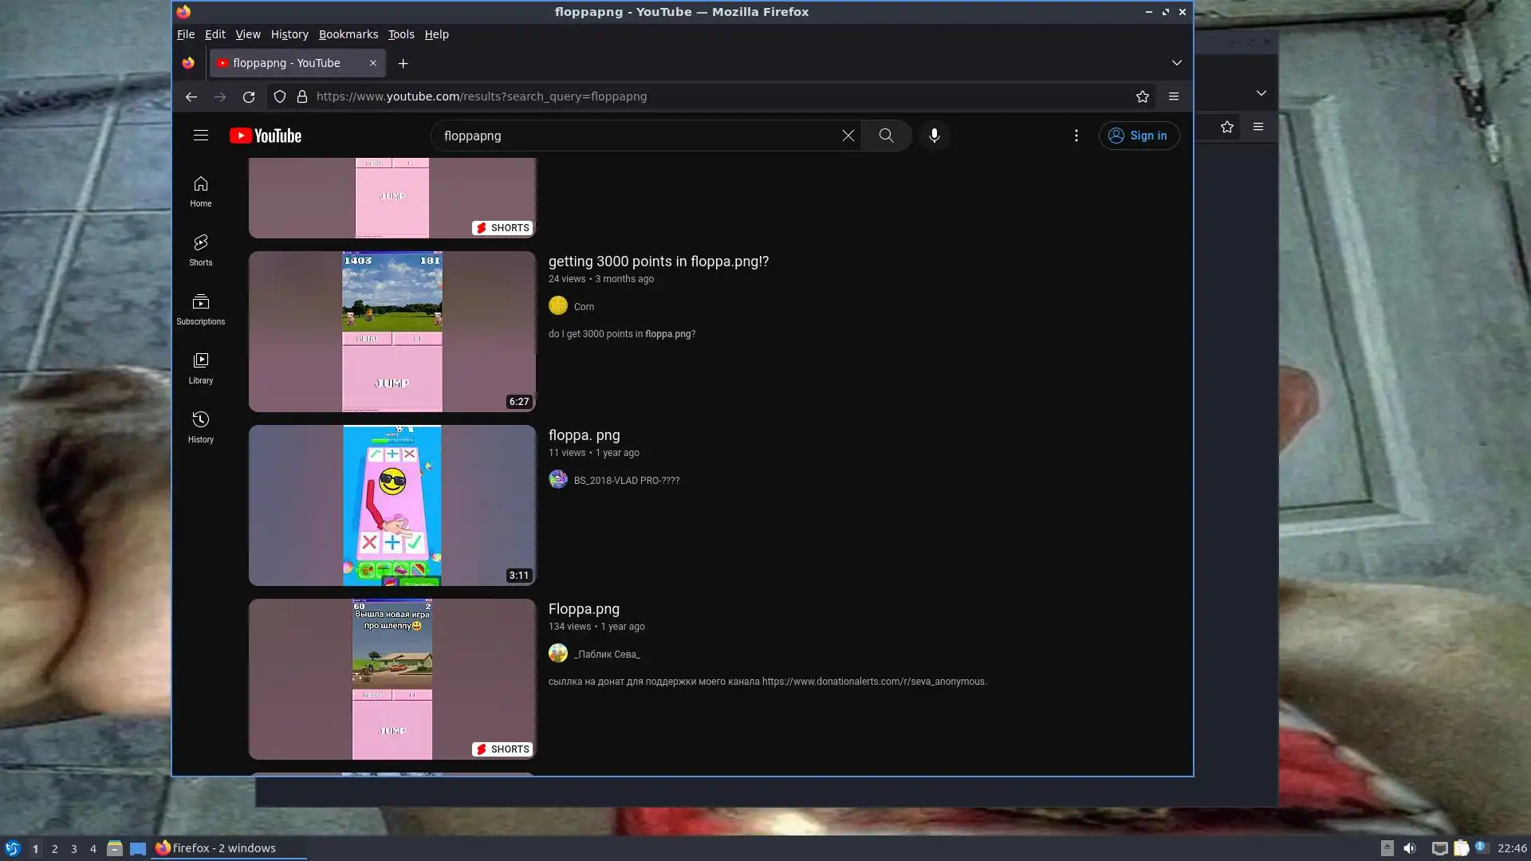
Task: Open Firefox application hamburger menu
Action: (x=1173, y=96)
